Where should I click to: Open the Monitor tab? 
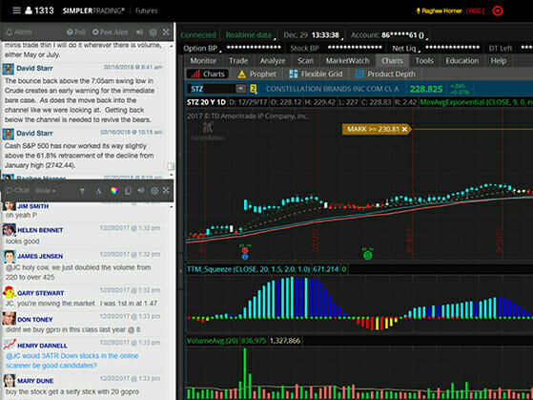point(203,60)
